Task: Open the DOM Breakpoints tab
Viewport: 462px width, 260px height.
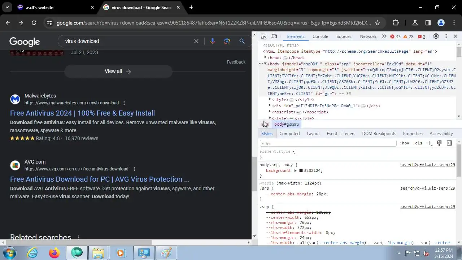Action: click(x=379, y=134)
